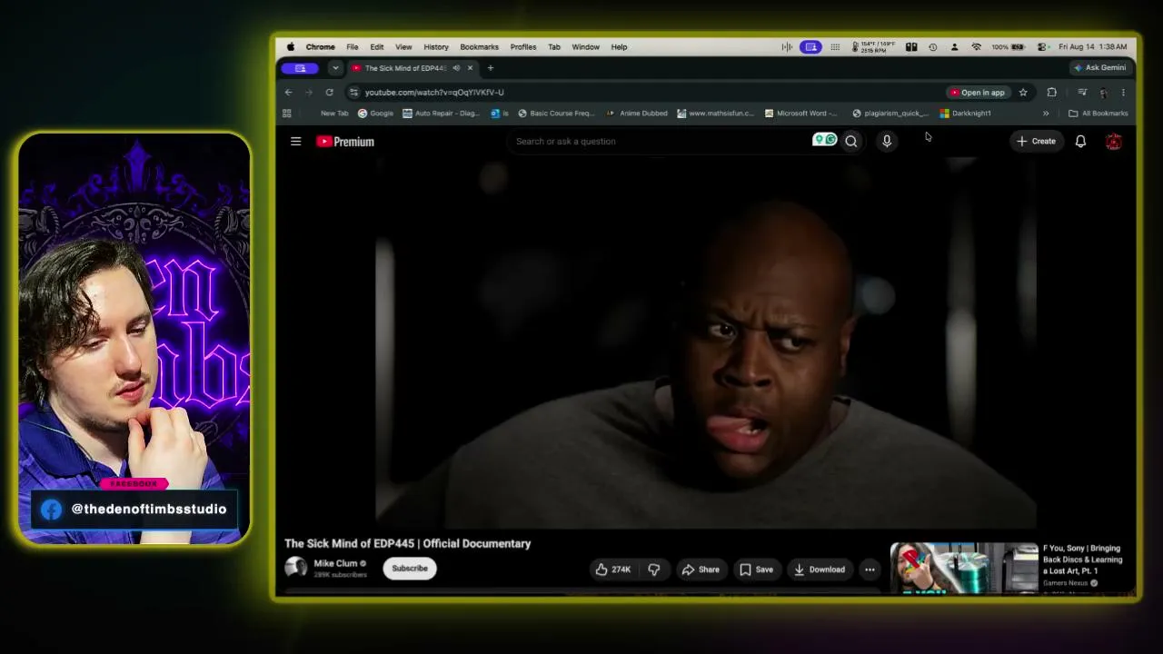Open the Help menu
Screen dimensions: 1163x654
(619, 47)
